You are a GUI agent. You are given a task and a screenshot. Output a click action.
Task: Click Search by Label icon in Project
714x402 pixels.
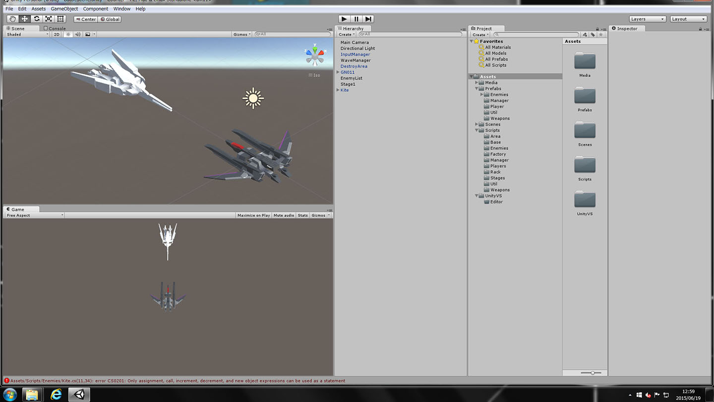tap(593, 35)
